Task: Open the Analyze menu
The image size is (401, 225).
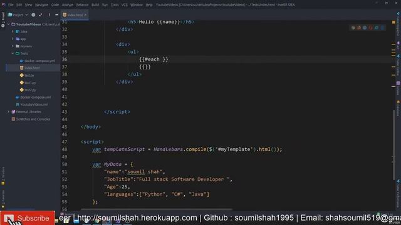Action: tap(68, 4)
